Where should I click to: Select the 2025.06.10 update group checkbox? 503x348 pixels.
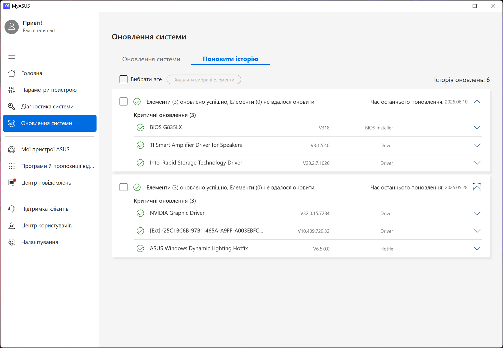tap(124, 102)
